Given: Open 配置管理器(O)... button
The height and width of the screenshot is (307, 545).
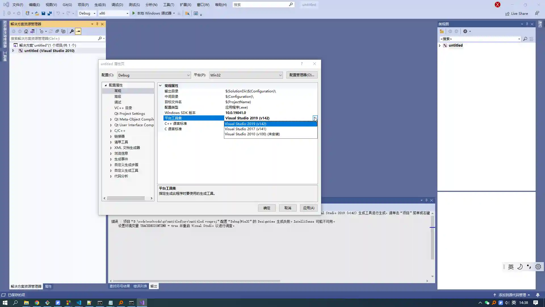Looking at the screenshot, I should point(302,75).
